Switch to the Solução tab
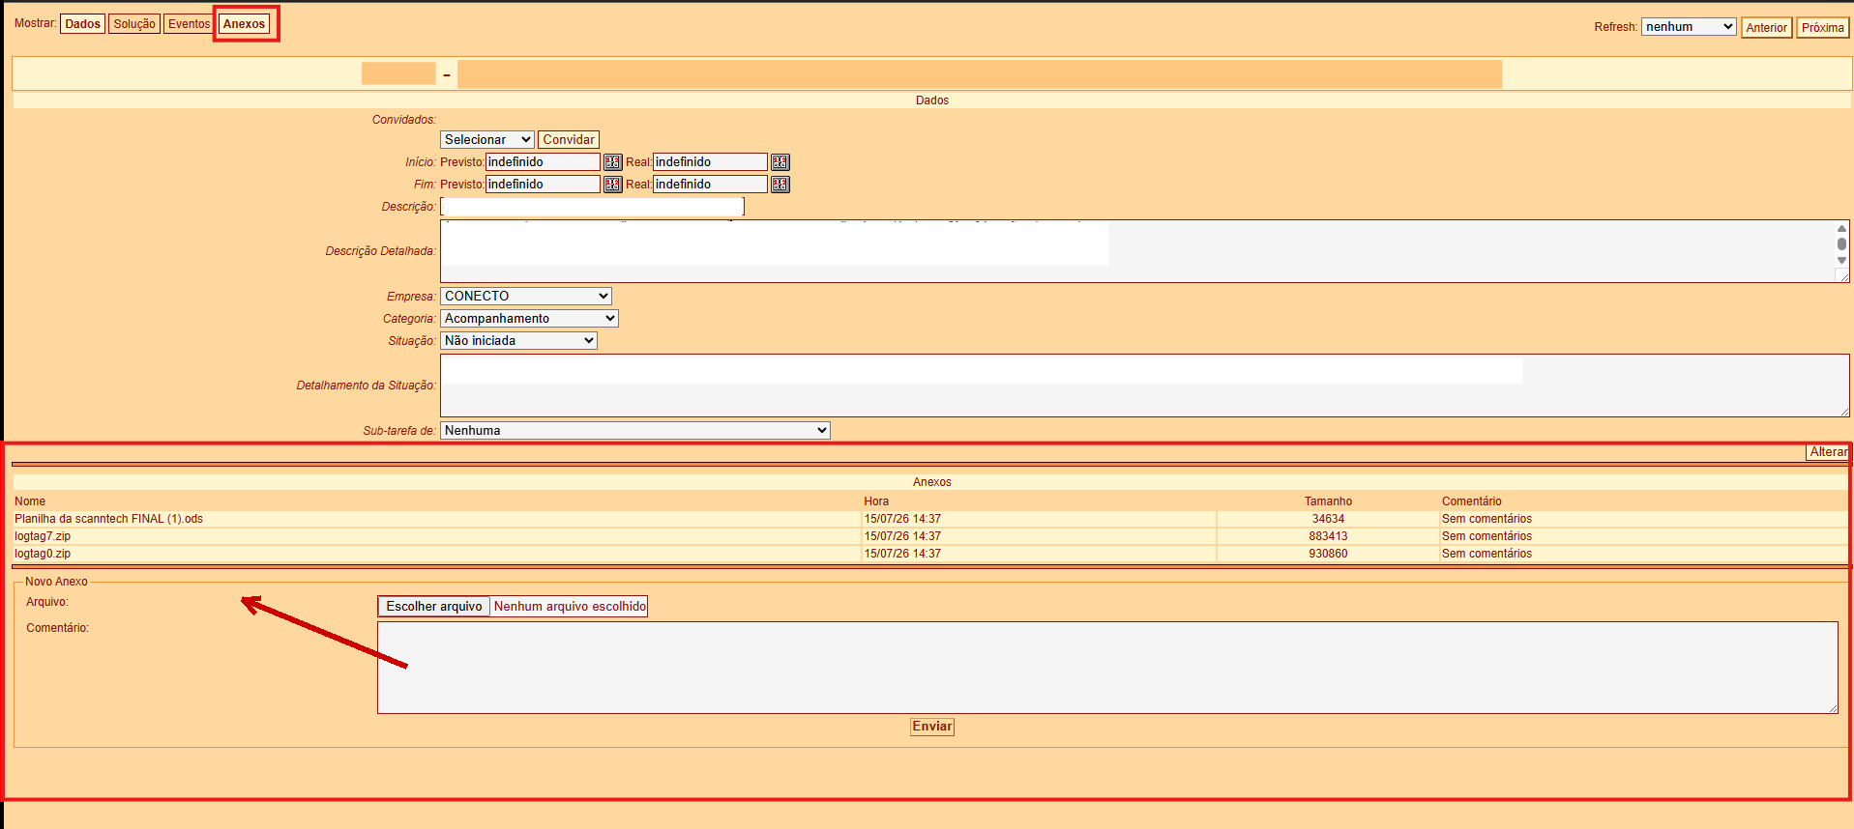The image size is (1854, 829). 134,24
